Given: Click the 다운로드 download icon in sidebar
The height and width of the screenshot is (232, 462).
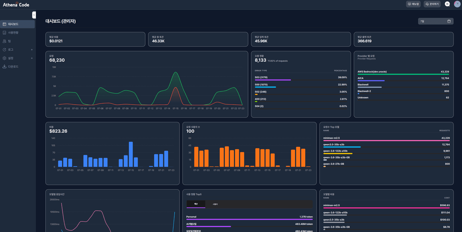Looking at the screenshot, I should (x=4, y=67).
